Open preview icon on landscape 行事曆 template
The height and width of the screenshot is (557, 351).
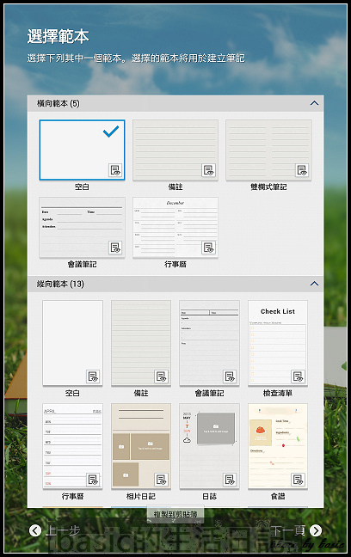(x=208, y=248)
